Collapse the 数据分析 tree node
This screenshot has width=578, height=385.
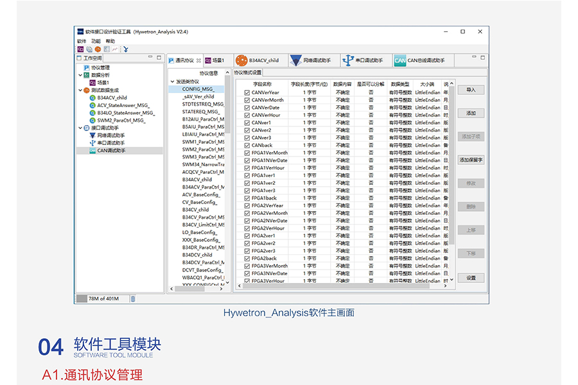80,75
